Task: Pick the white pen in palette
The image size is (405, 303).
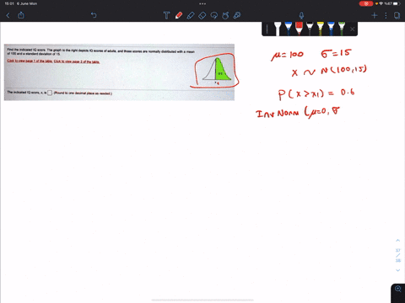Action: coord(278,29)
